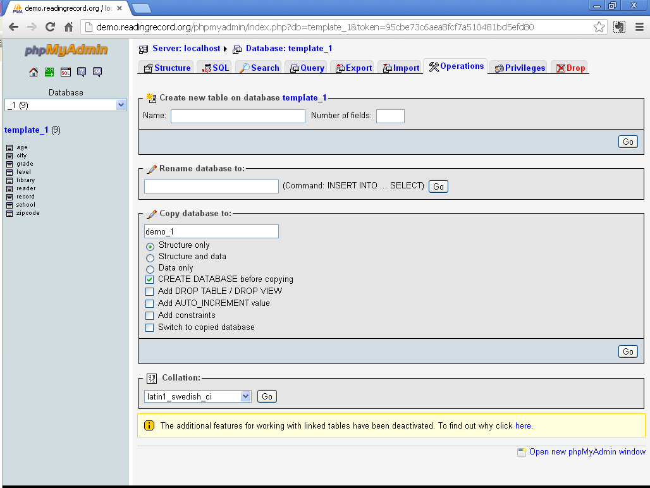Go to the Search tab
The height and width of the screenshot is (488, 650).
coord(260,68)
